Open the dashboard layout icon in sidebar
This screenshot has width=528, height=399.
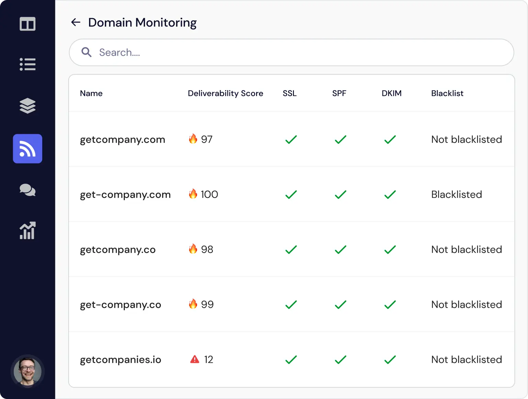pyautogui.click(x=27, y=24)
